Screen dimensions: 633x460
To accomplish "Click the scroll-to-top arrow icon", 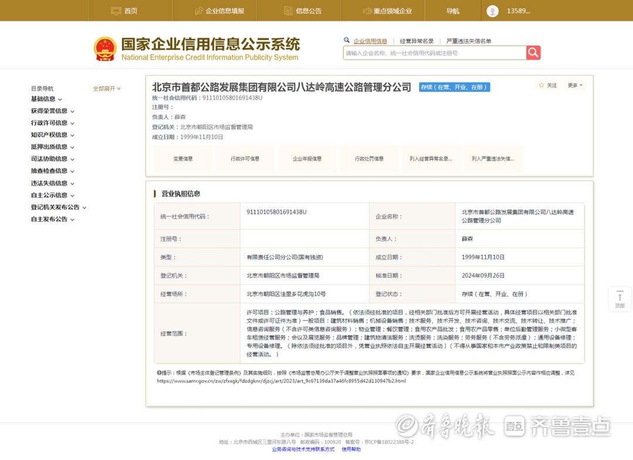I will [x=620, y=296].
